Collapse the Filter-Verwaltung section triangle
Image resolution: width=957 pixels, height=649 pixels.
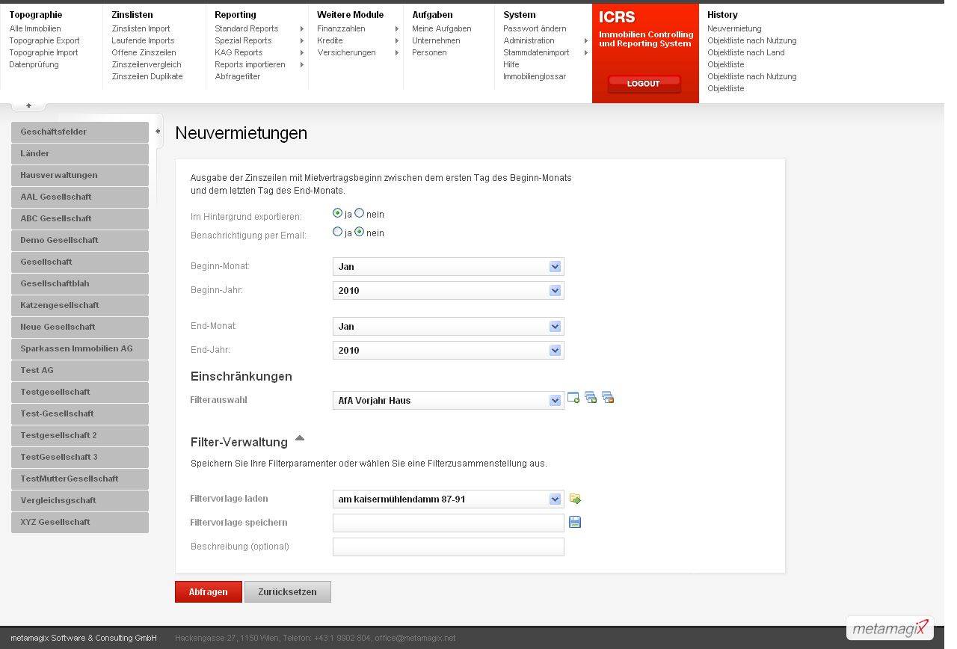300,438
